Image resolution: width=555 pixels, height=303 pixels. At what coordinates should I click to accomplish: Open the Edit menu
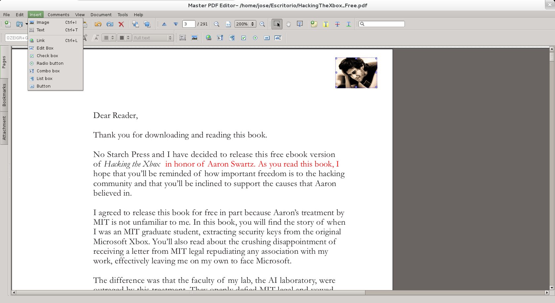tap(20, 15)
